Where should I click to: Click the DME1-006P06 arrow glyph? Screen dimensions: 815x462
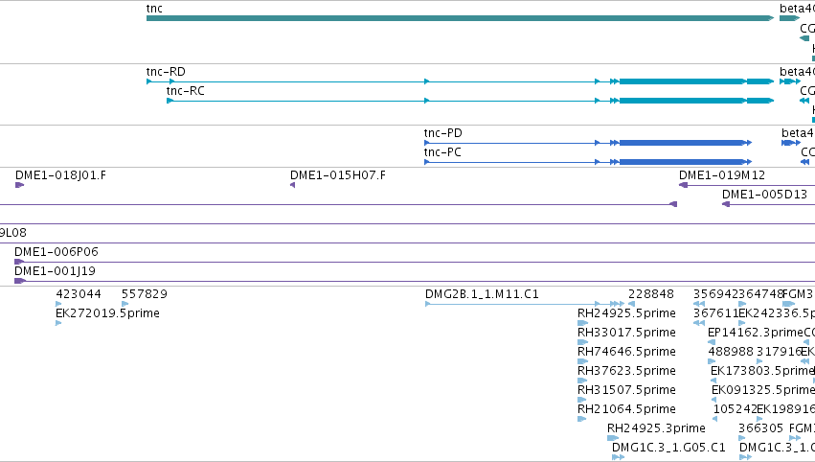tap(19, 262)
